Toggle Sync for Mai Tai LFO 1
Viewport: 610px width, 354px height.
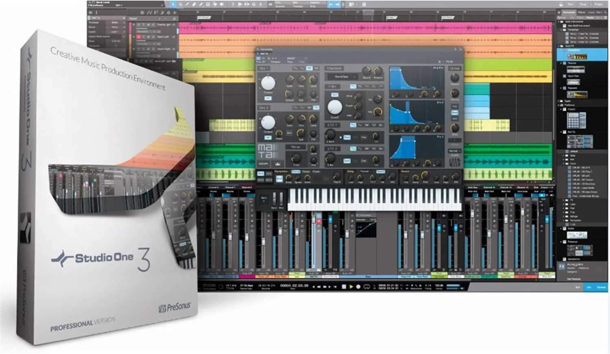click(x=347, y=138)
